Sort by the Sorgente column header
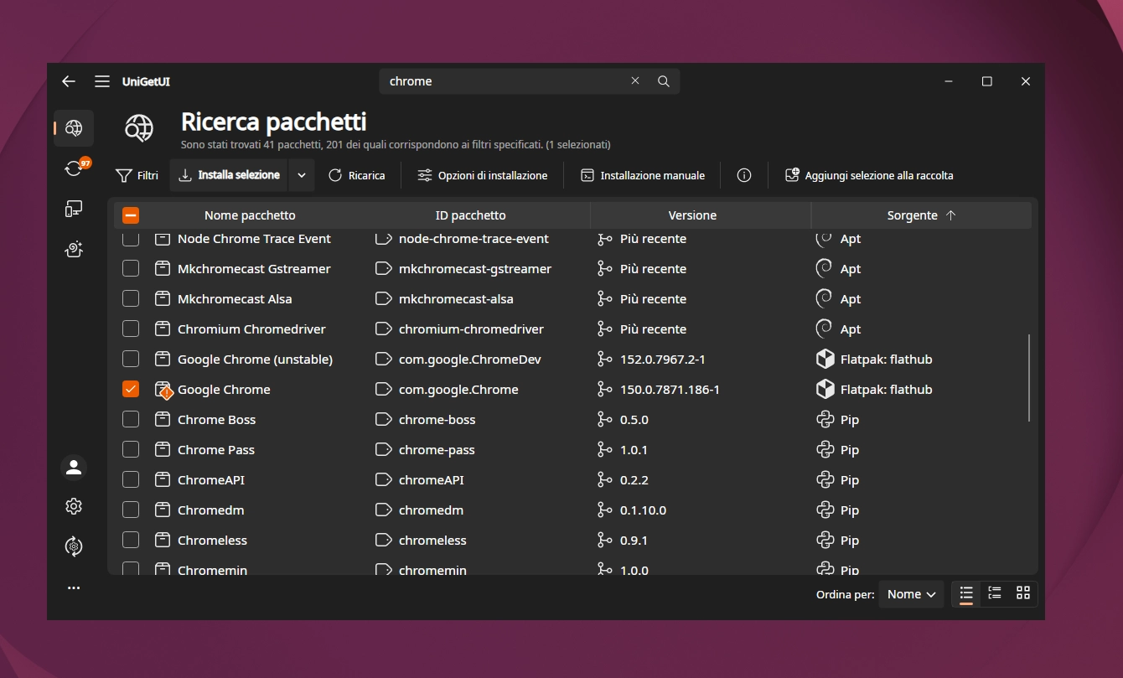The image size is (1123, 678). tap(921, 215)
